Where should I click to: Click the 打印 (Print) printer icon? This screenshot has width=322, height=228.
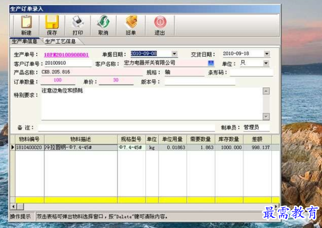tap(78, 22)
